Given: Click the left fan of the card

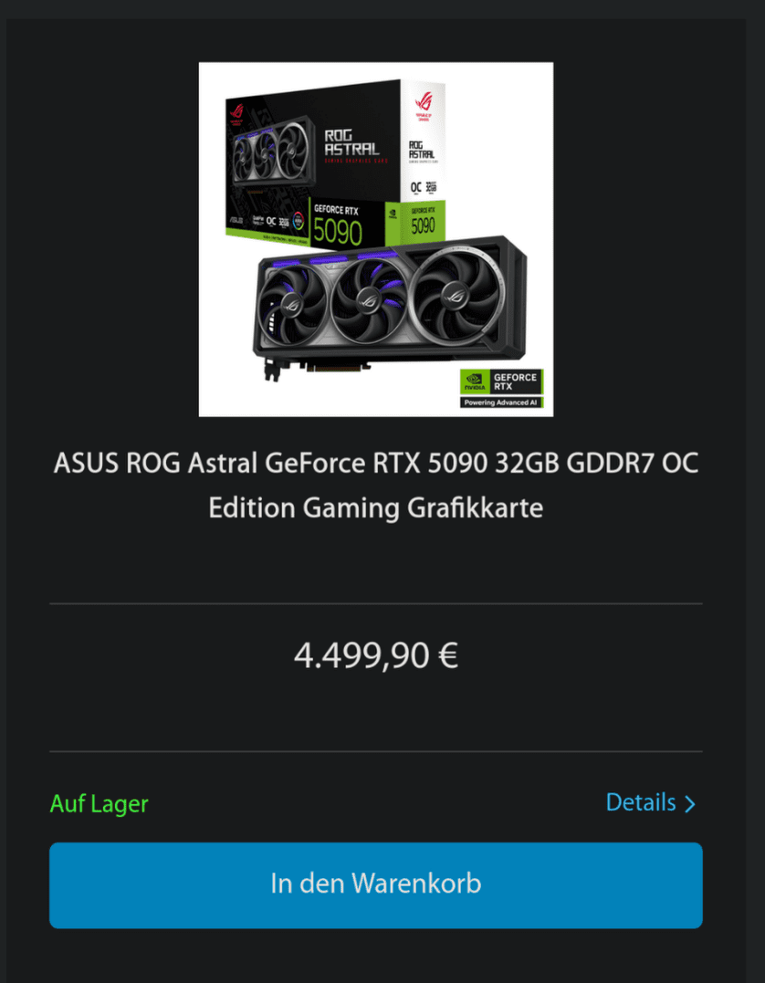Looking at the screenshot, I should coord(293,305).
